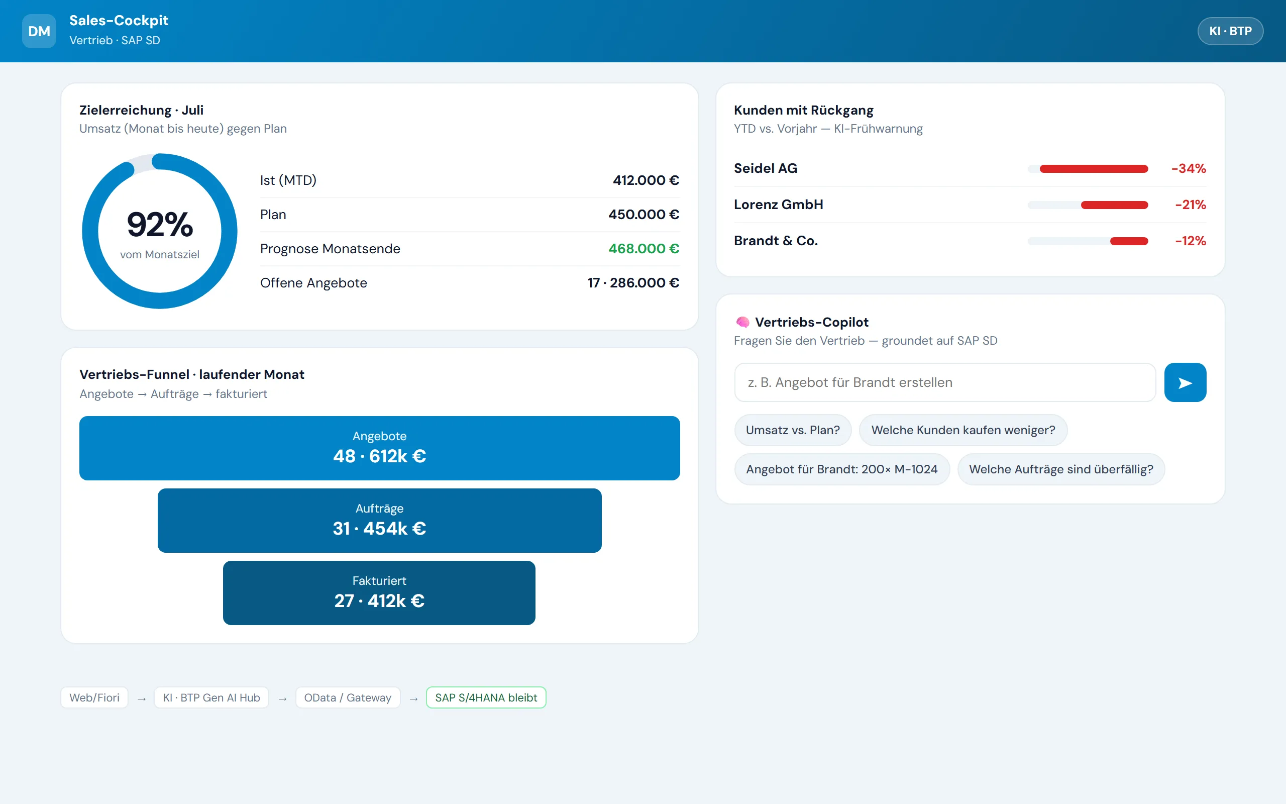Open the KI · BTP badge
This screenshot has height=804, width=1286.
tap(1230, 31)
